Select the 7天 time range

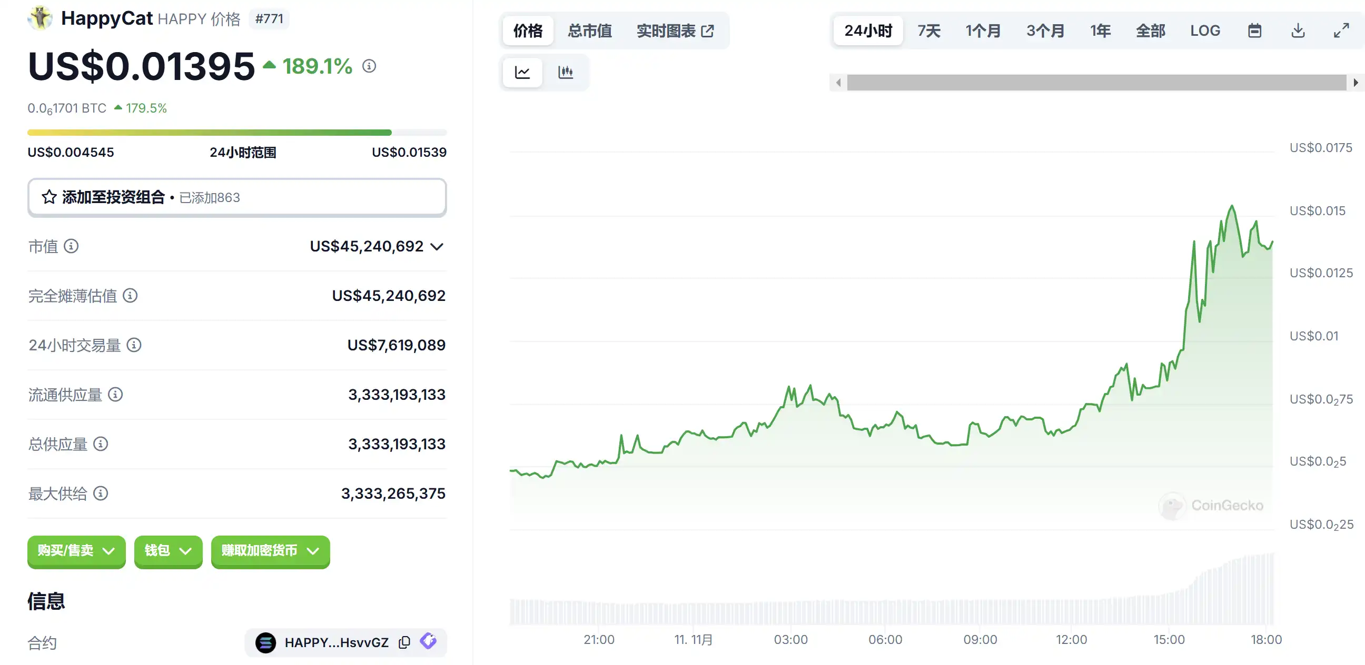pos(929,31)
